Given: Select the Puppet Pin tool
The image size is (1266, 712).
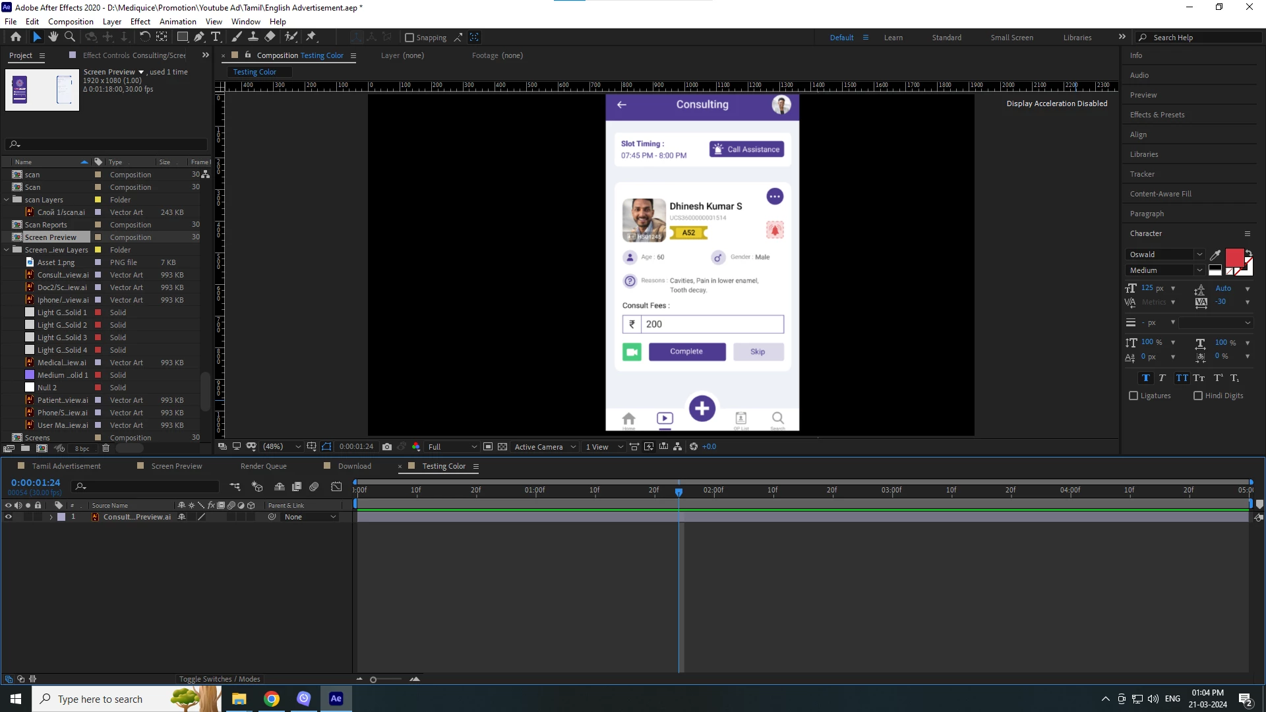Looking at the screenshot, I should click(x=311, y=37).
